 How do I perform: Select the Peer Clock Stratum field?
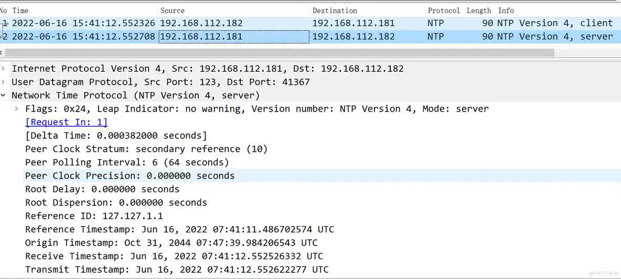pos(146,149)
